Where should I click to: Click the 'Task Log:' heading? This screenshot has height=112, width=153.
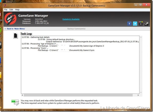(26, 34)
